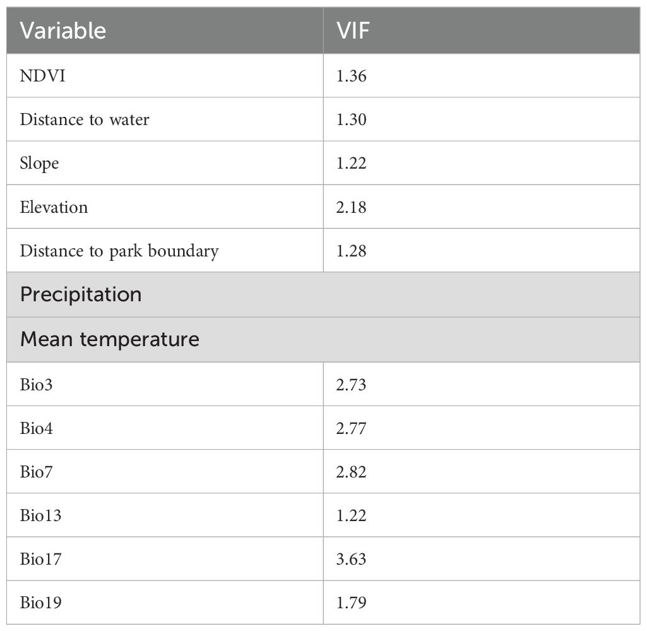Click the Distance to water cell
This screenshot has height=631, width=647.
point(85,119)
